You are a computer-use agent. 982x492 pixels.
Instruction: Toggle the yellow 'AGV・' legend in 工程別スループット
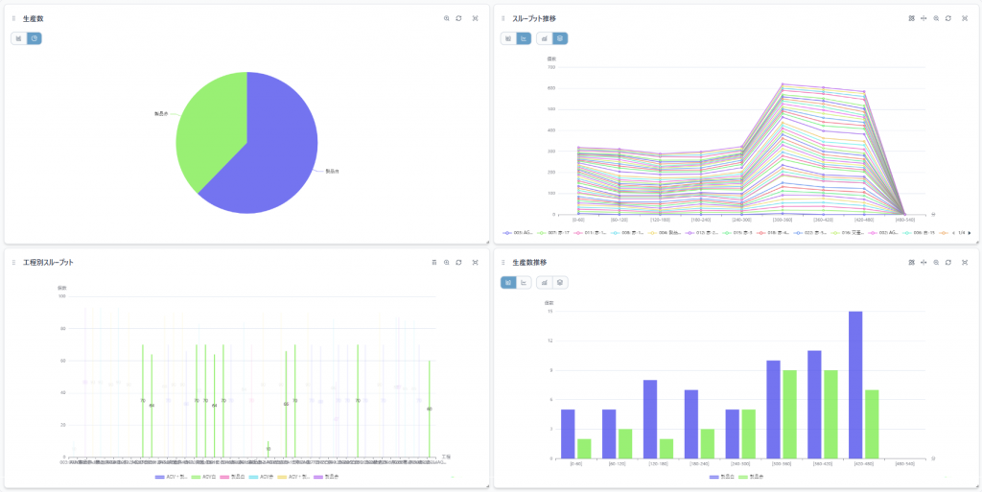(x=293, y=477)
